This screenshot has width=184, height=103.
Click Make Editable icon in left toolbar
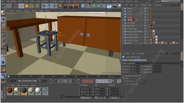3,13
